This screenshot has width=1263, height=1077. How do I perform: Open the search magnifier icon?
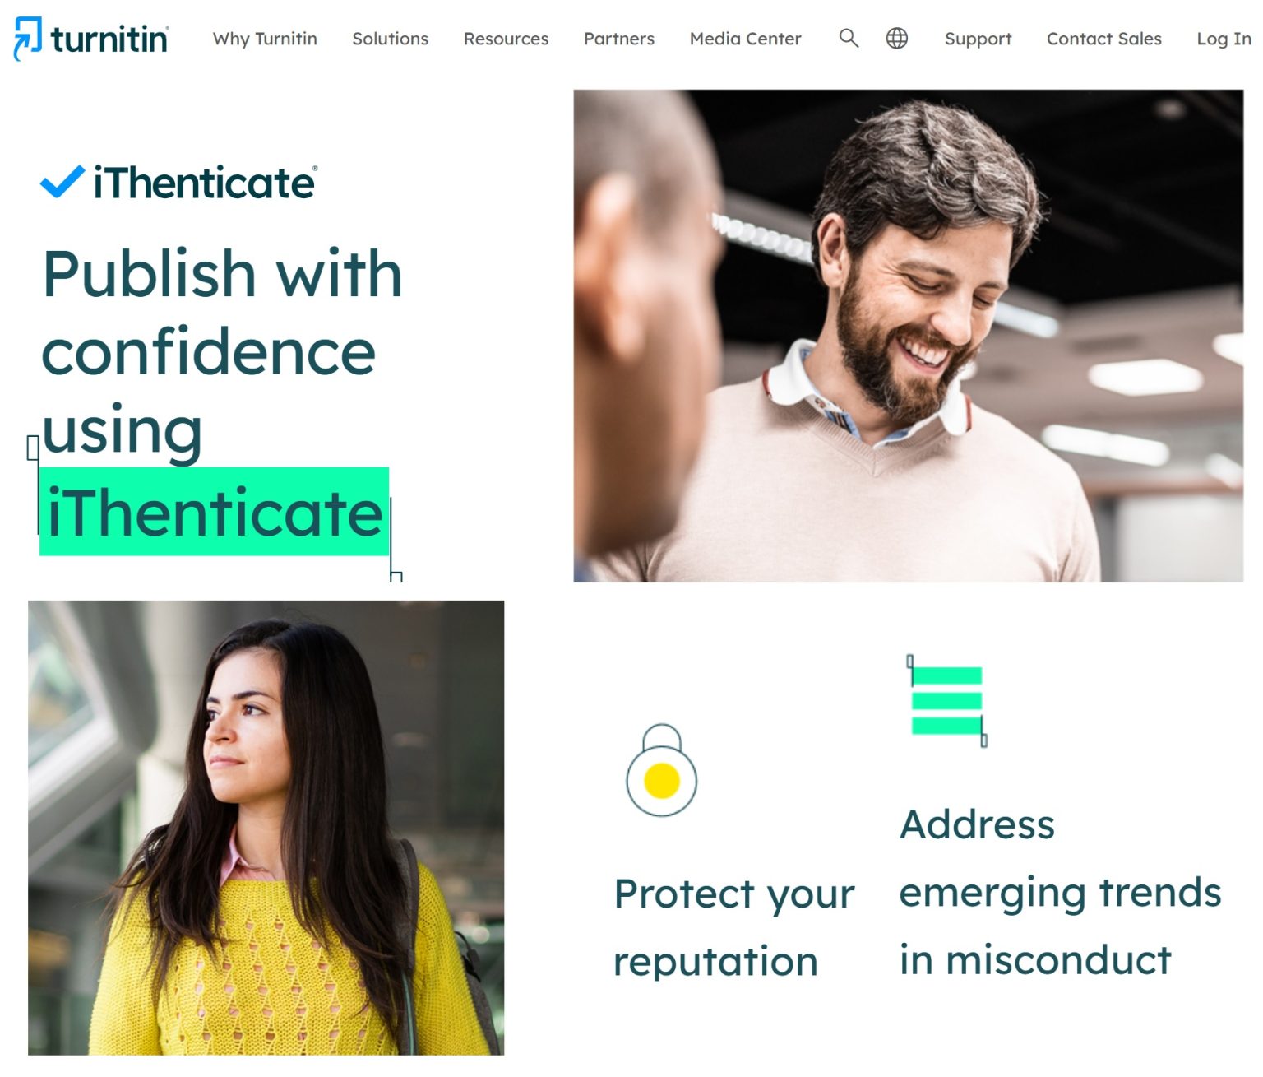[x=849, y=38]
